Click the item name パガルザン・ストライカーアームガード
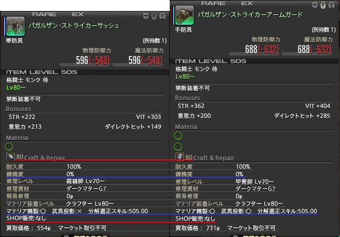Viewport: 340px width, 237px height. (x=250, y=14)
